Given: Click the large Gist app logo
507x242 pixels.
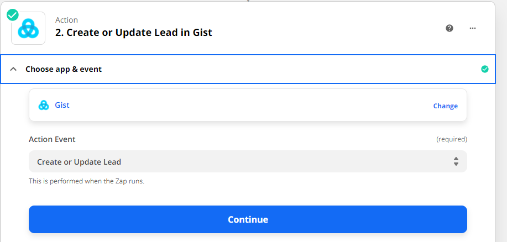Looking at the screenshot, I should [28, 28].
